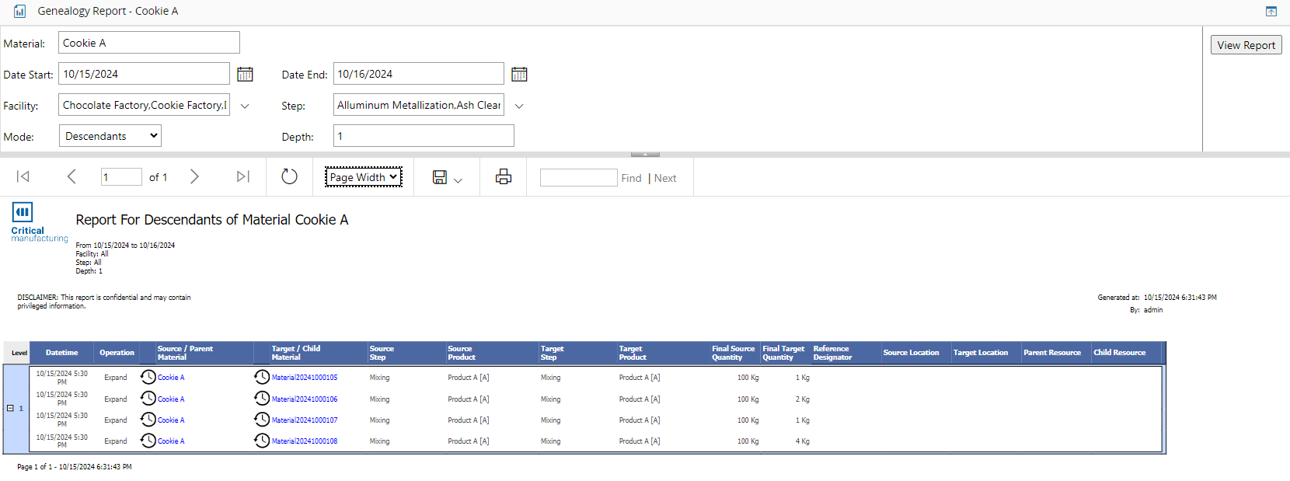The height and width of the screenshot is (481, 1290).
Task: Collapse the level 1 row group
Action: pyautogui.click(x=10, y=408)
